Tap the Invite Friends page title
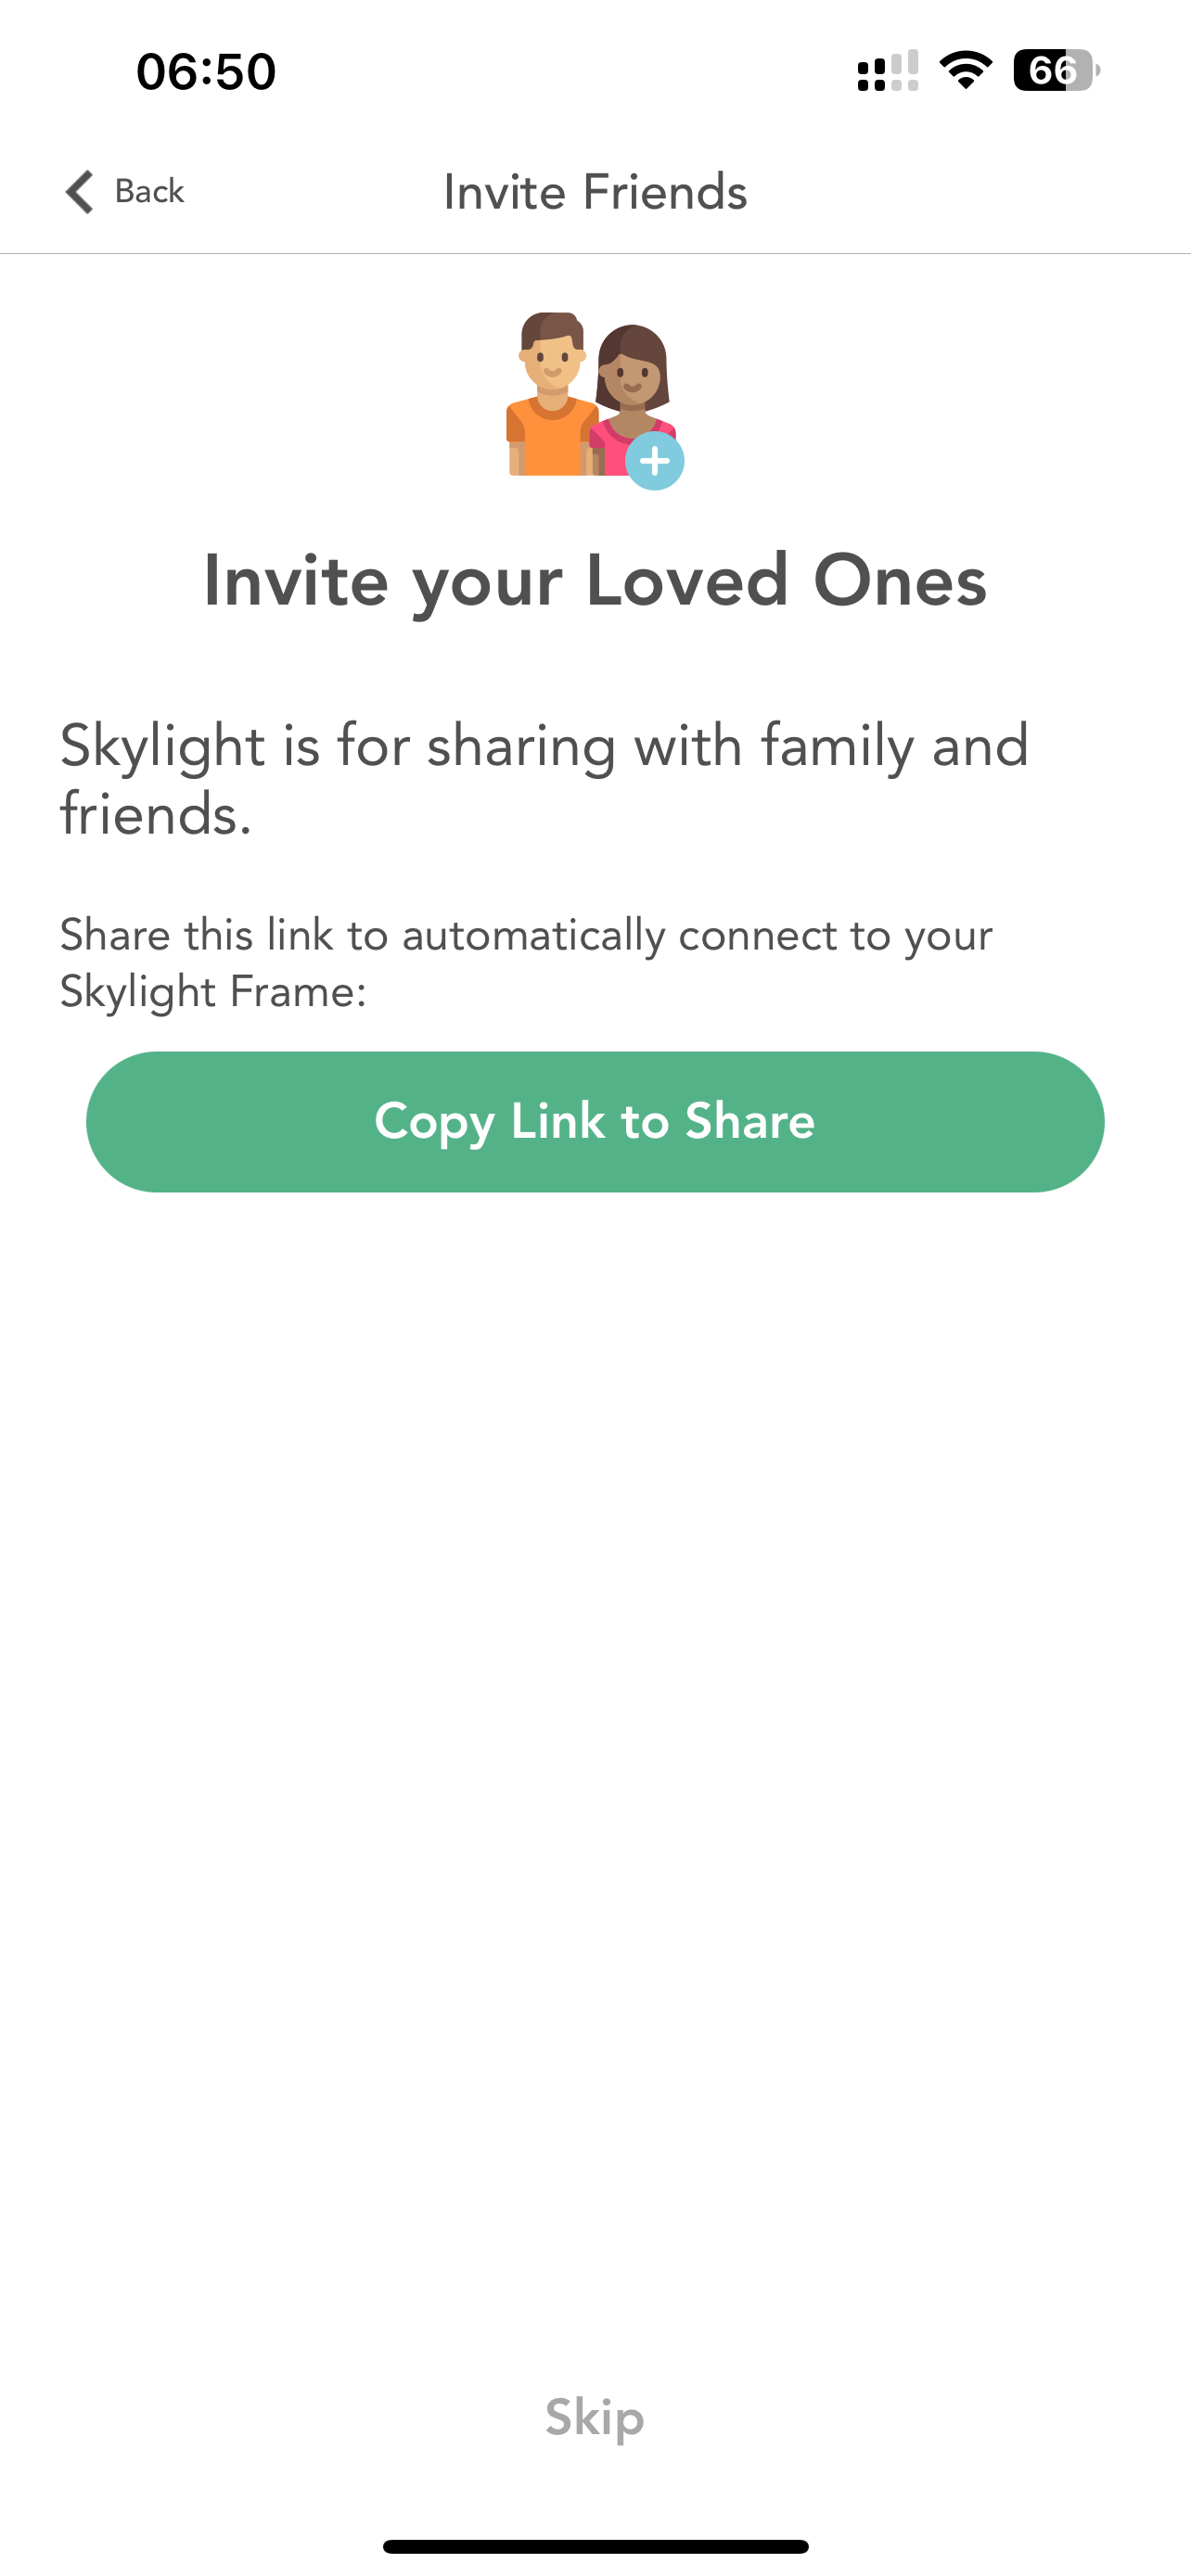The height and width of the screenshot is (2576, 1191). pos(595,192)
